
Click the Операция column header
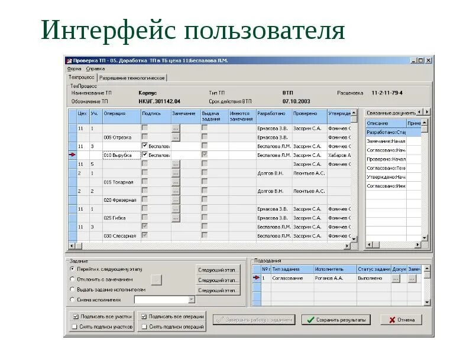tap(122, 116)
